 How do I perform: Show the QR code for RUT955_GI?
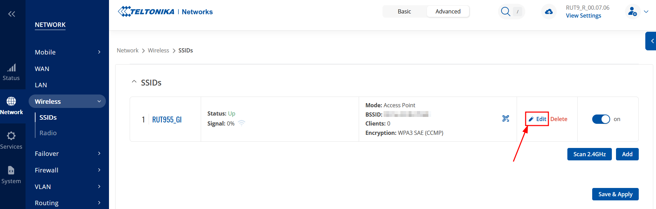pyautogui.click(x=506, y=119)
